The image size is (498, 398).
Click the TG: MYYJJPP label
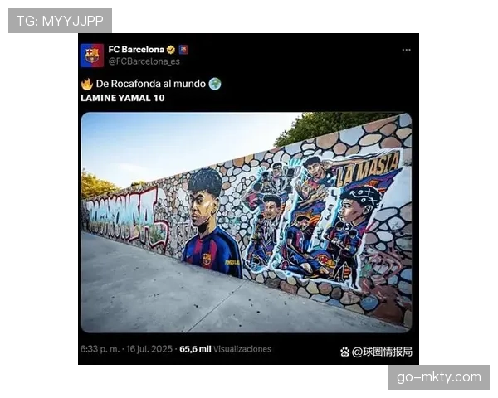pyautogui.click(x=60, y=21)
